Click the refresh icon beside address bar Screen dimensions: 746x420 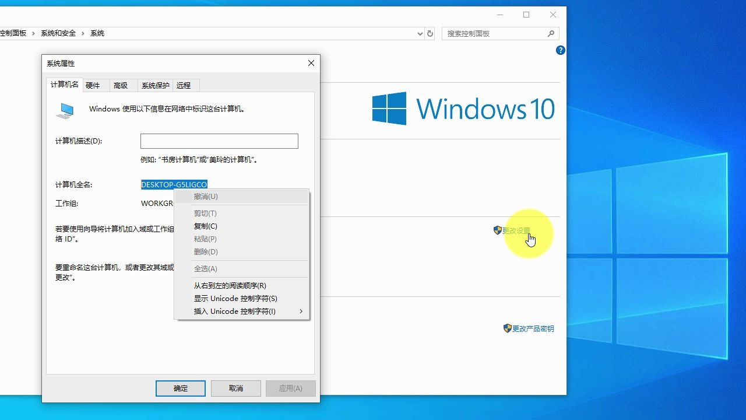[x=430, y=34]
